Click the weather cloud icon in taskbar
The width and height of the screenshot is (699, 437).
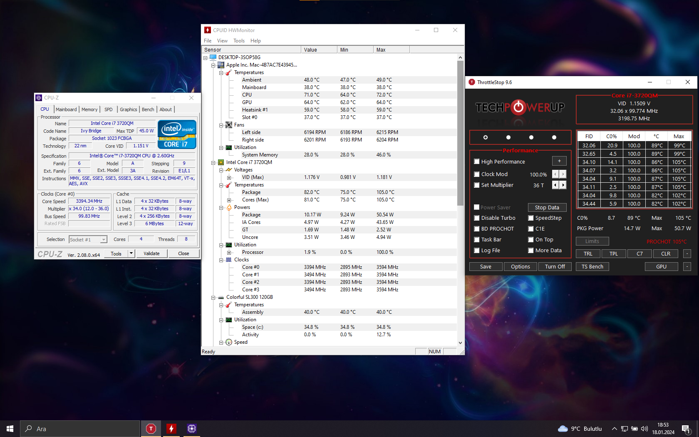(x=563, y=429)
